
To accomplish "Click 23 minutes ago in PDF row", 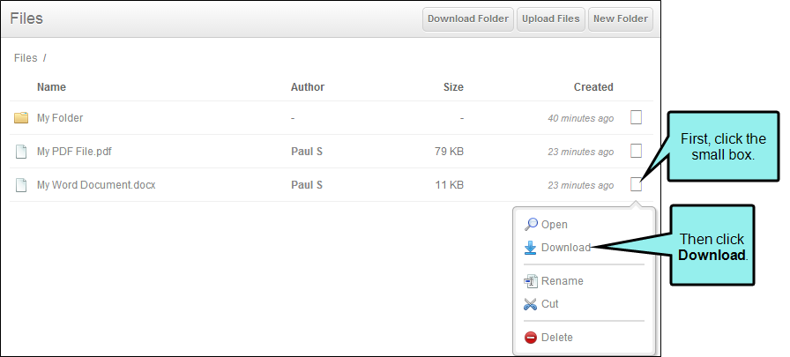I will pyautogui.click(x=581, y=152).
